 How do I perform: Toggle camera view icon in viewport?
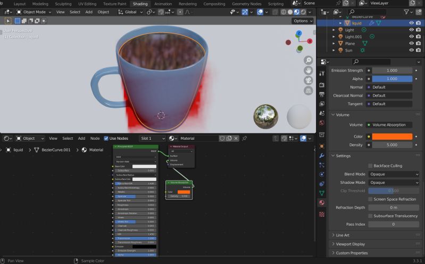[x=308, y=81]
